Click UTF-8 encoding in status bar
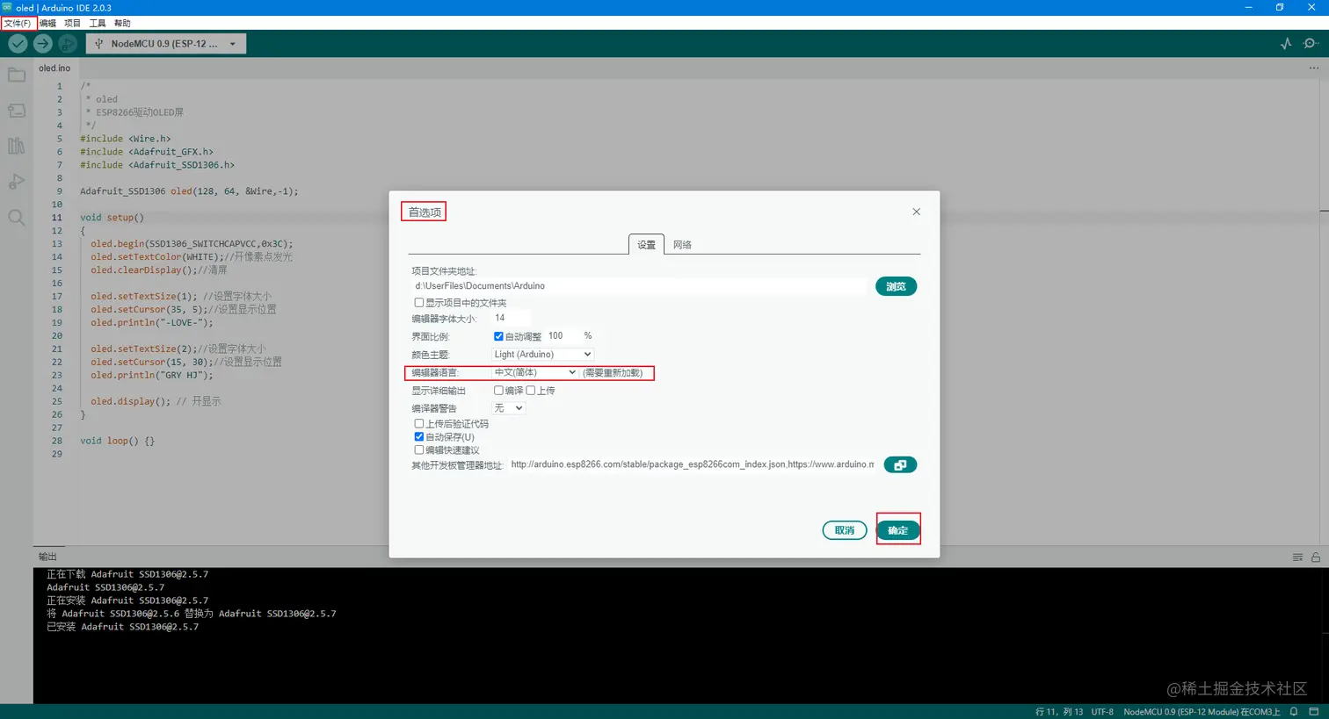 pyautogui.click(x=1102, y=712)
